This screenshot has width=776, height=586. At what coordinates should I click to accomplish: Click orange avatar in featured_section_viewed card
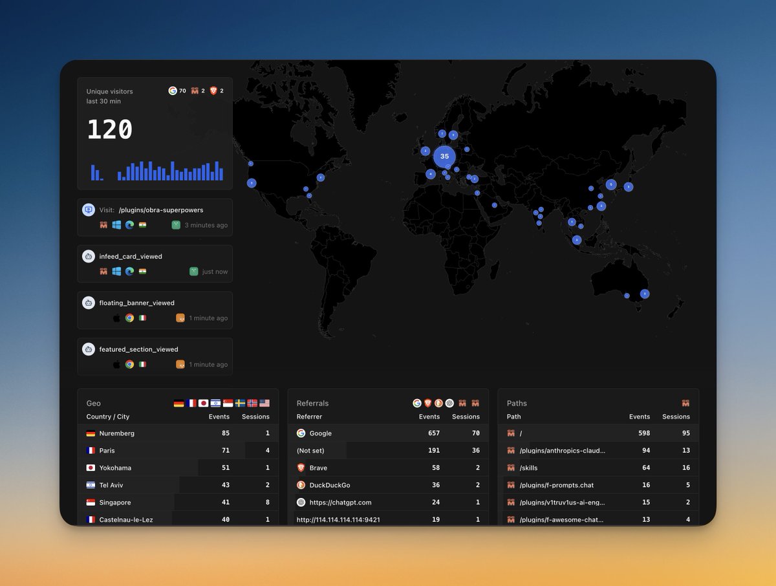(x=180, y=365)
